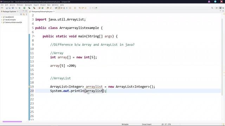This screenshot has height=126, width=225.
Task: Maximize the editor area
Action: (223, 11)
